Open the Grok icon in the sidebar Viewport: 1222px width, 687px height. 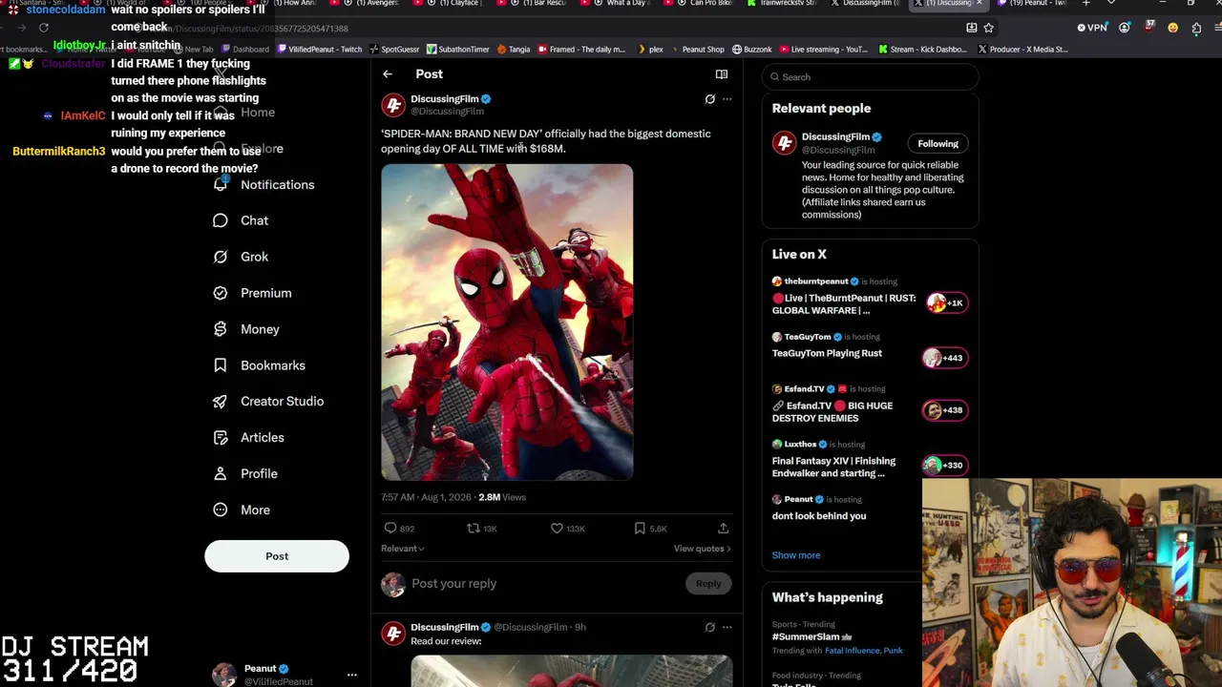(221, 257)
